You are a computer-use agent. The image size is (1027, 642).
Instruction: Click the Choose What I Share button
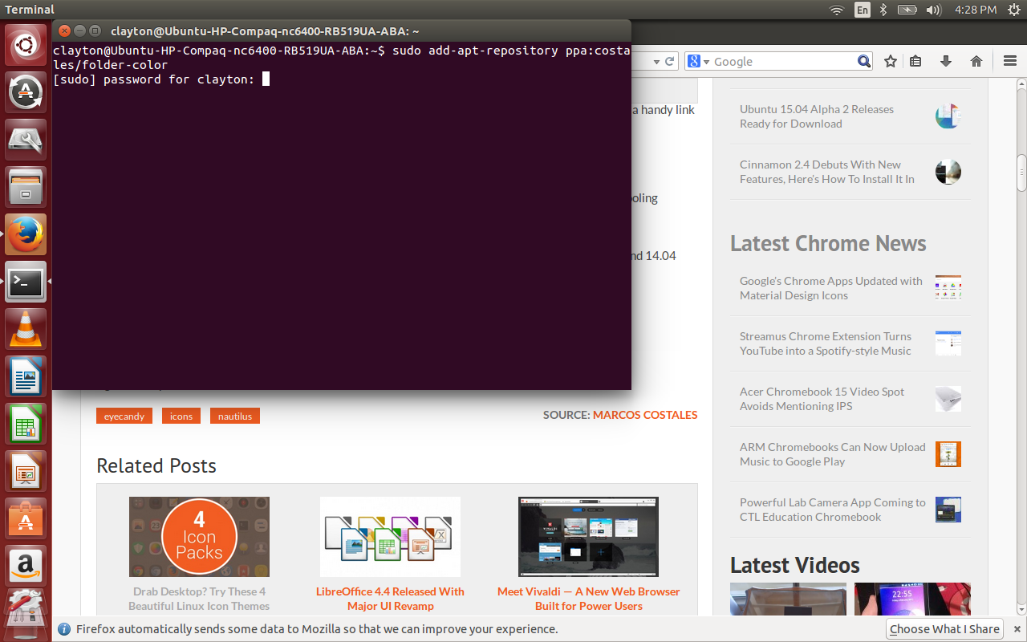944,629
